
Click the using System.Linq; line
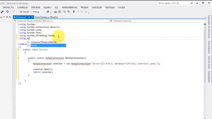pyautogui.click(x=30, y=30)
